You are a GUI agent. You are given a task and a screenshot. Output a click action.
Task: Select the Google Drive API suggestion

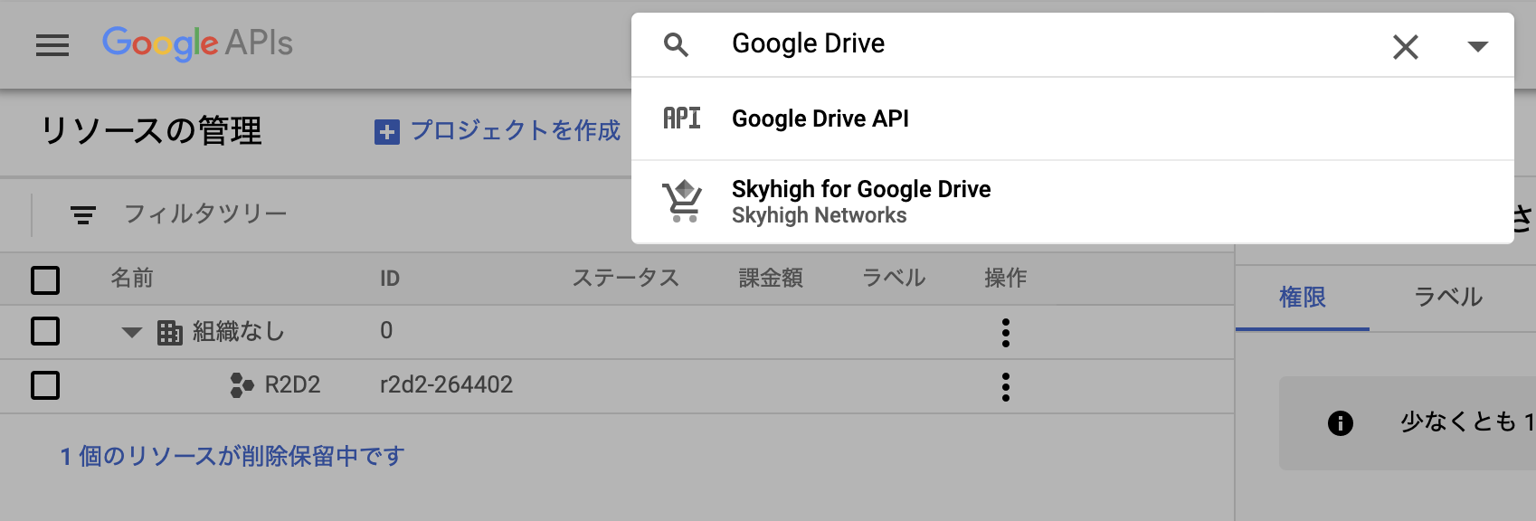pos(1072,118)
